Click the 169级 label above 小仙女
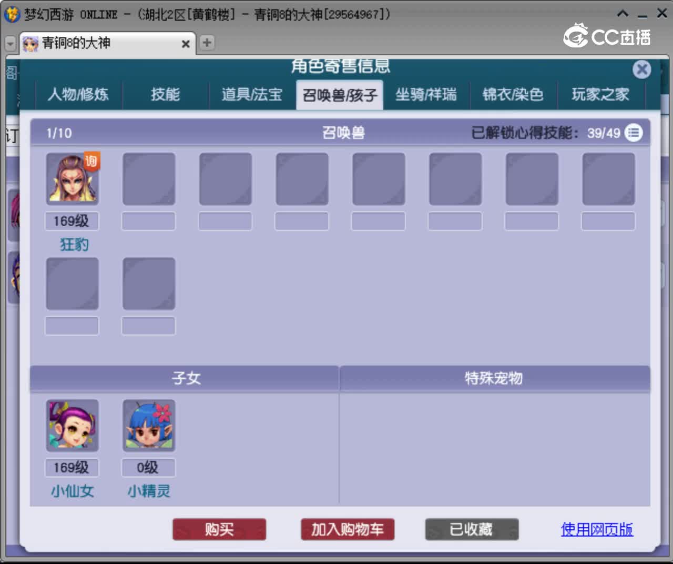Image resolution: width=673 pixels, height=564 pixels. [x=72, y=467]
